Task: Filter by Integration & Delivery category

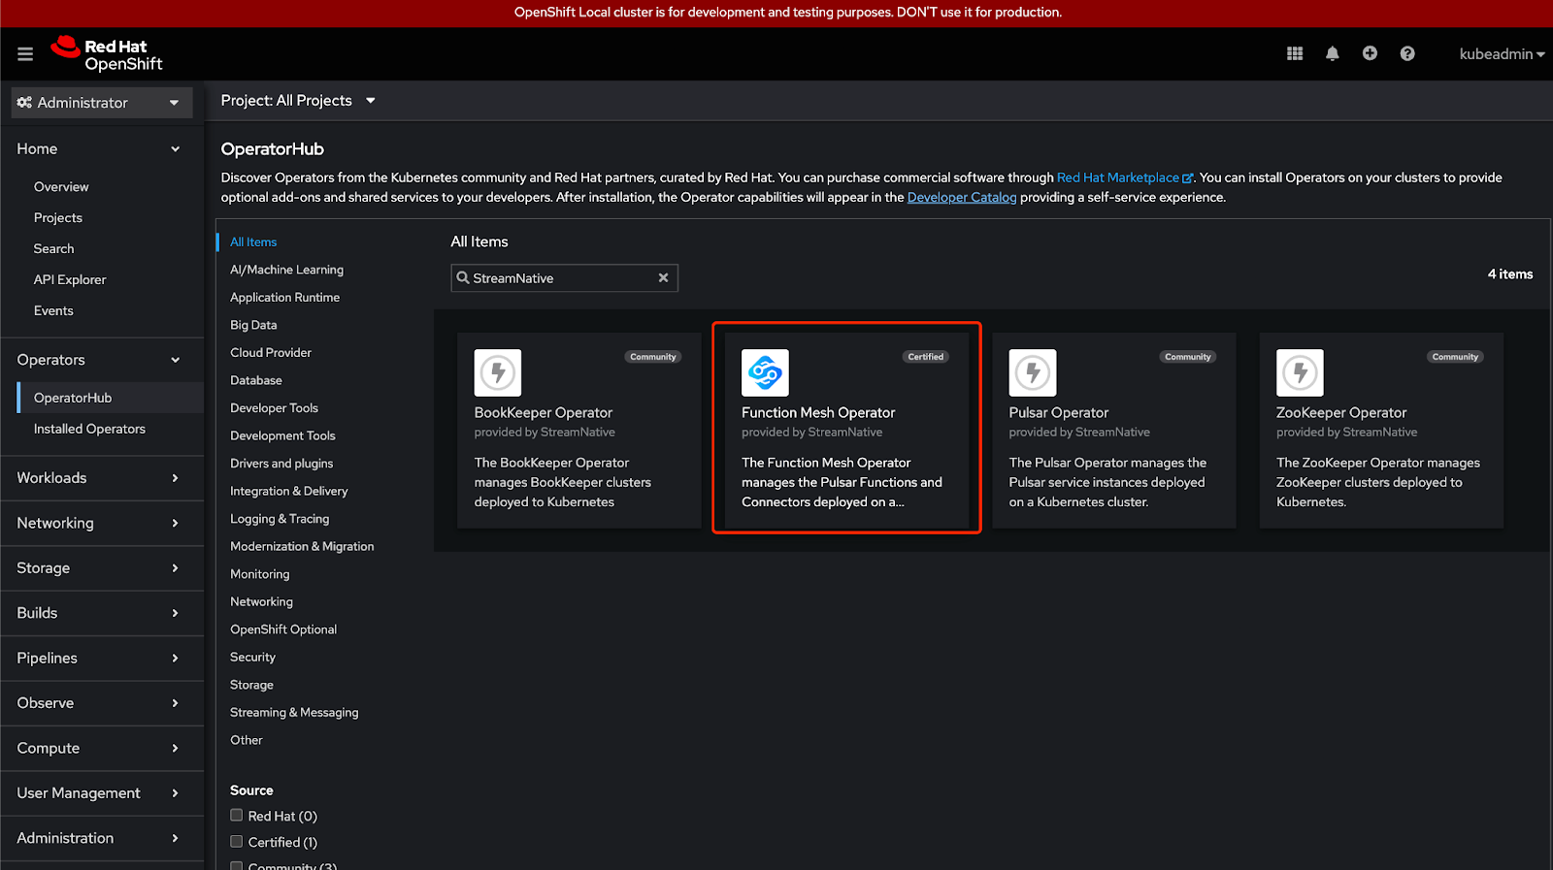Action: click(x=288, y=492)
